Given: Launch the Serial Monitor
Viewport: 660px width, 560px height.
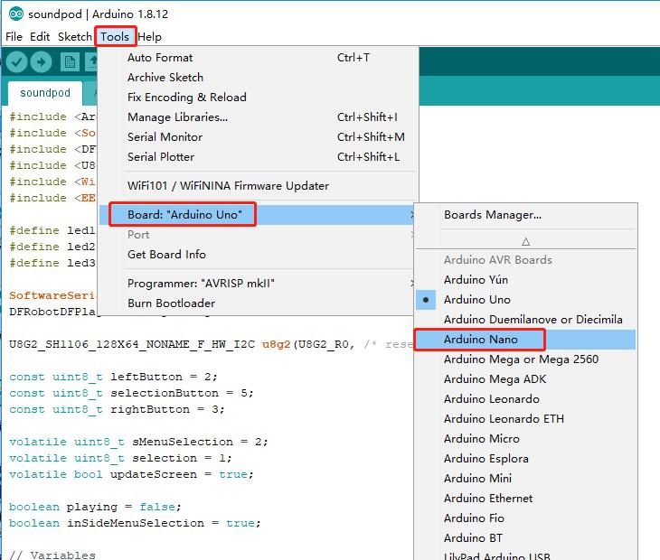Looking at the screenshot, I should tap(165, 137).
